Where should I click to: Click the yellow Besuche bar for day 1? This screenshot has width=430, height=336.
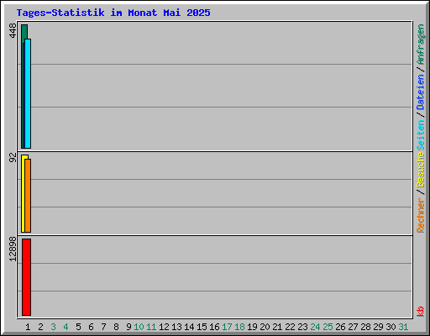[24, 193]
